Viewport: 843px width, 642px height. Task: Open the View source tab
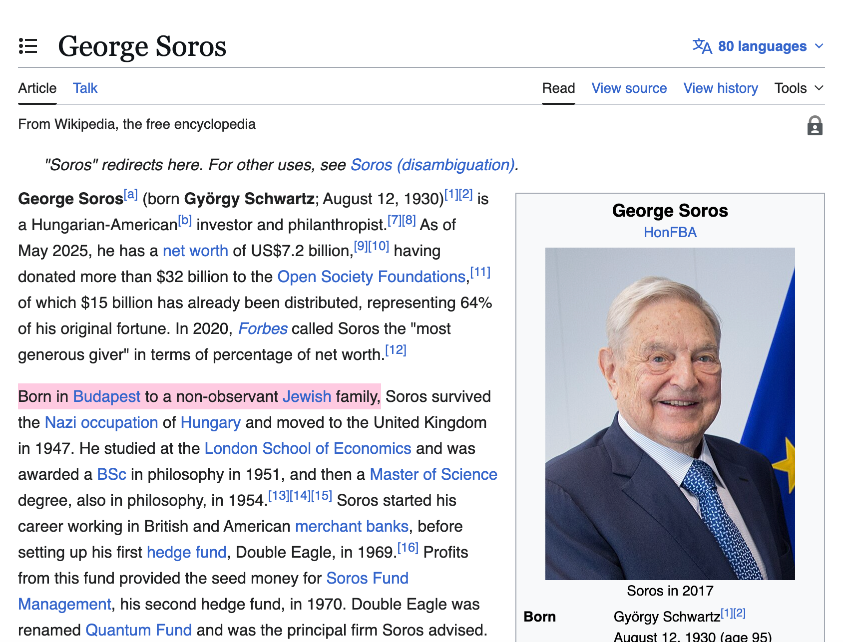[629, 88]
